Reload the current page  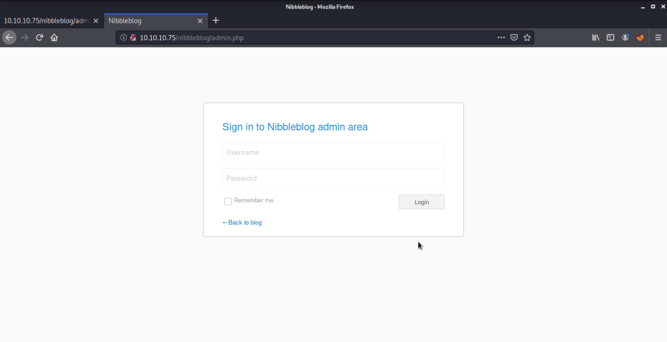click(40, 38)
